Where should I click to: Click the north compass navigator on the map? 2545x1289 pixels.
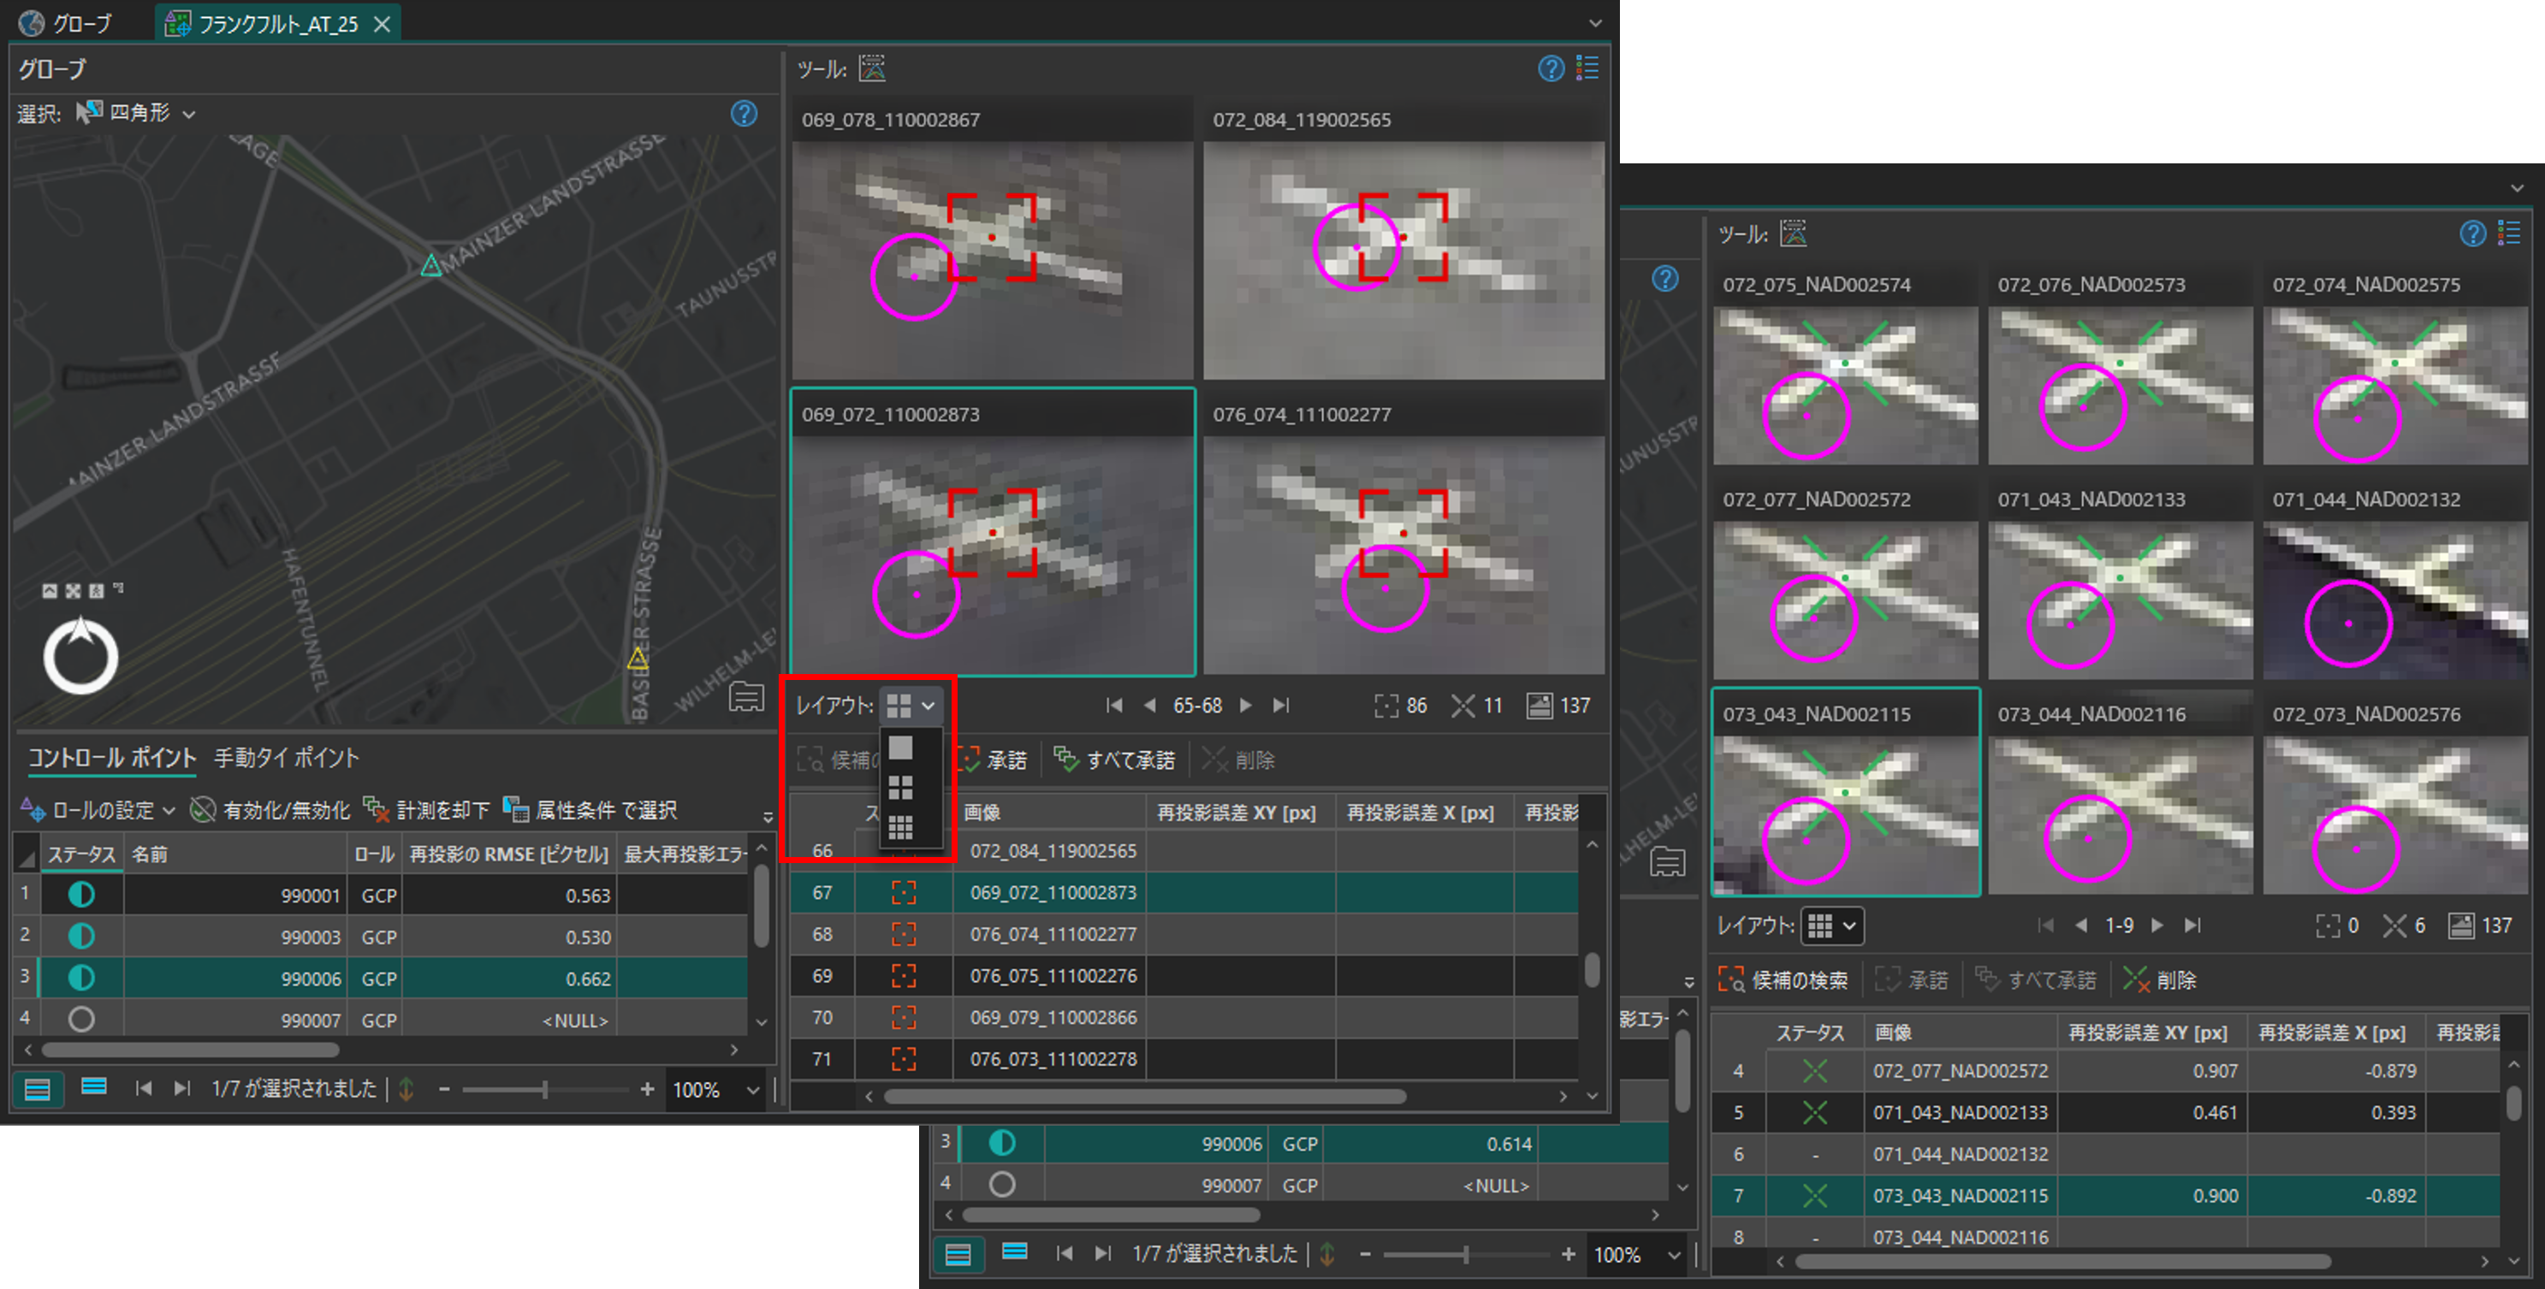pos(81,656)
